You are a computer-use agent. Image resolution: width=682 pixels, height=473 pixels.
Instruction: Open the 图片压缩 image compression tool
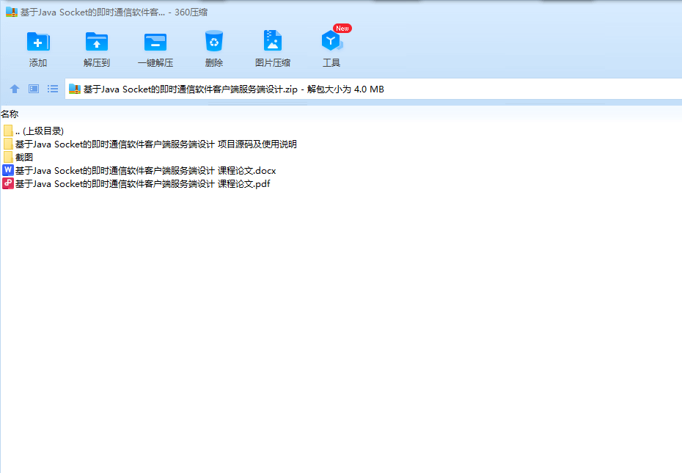click(273, 41)
